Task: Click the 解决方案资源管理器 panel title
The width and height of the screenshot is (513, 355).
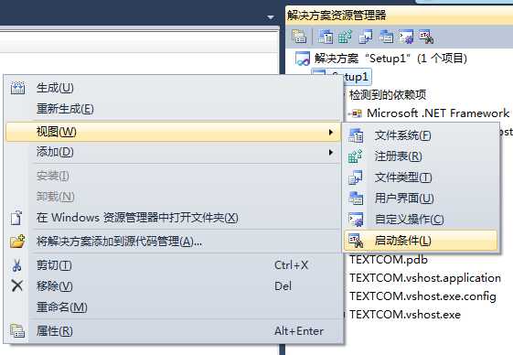Action: coord(337,16)
